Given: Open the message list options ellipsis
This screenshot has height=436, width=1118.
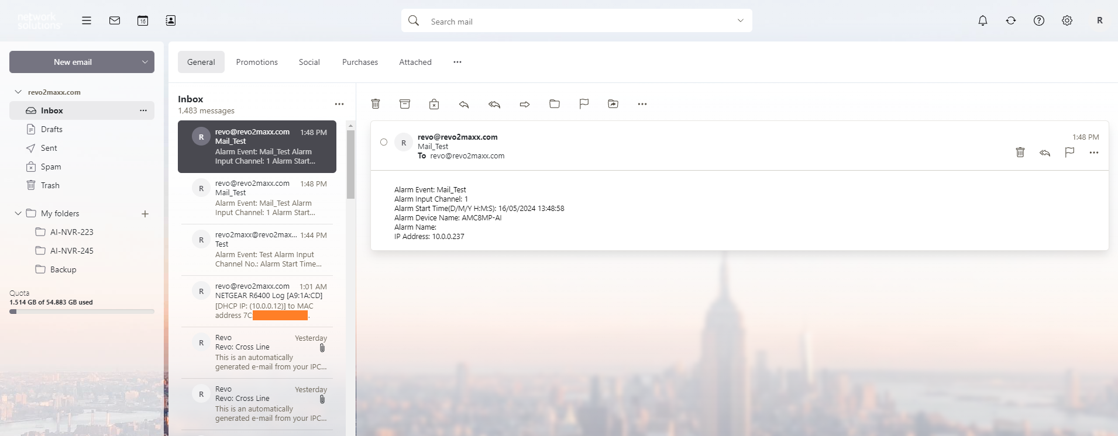Looking at the screenshot, I should point(339,104).
